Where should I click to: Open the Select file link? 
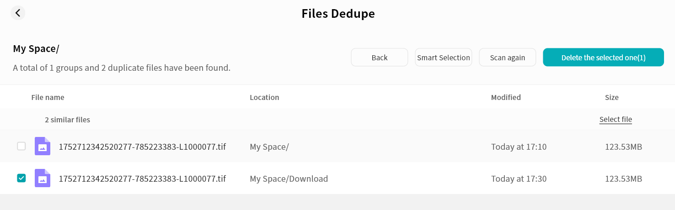616,120
